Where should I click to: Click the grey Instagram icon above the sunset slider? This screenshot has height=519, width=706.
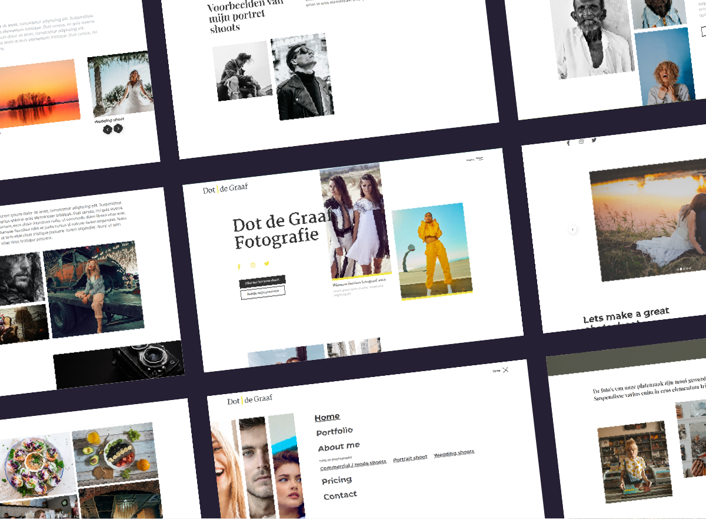(x=581, y=141)
